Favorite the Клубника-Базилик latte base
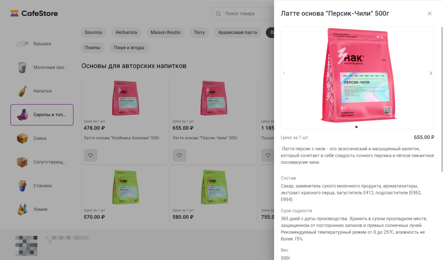This screenshot has height=260, width=443. click(x=91, y=155)
